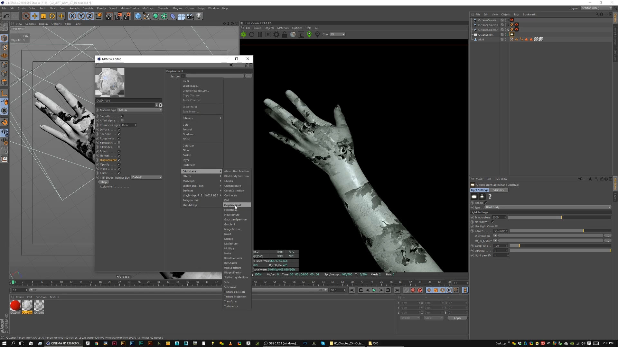Click the Scale tool icon
This screenshot has height=347, width=618.
point(43,16)
